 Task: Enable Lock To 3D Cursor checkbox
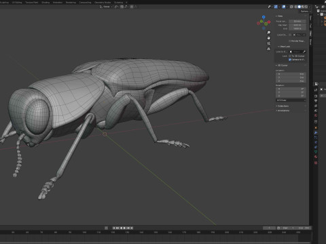pos(290,56)
